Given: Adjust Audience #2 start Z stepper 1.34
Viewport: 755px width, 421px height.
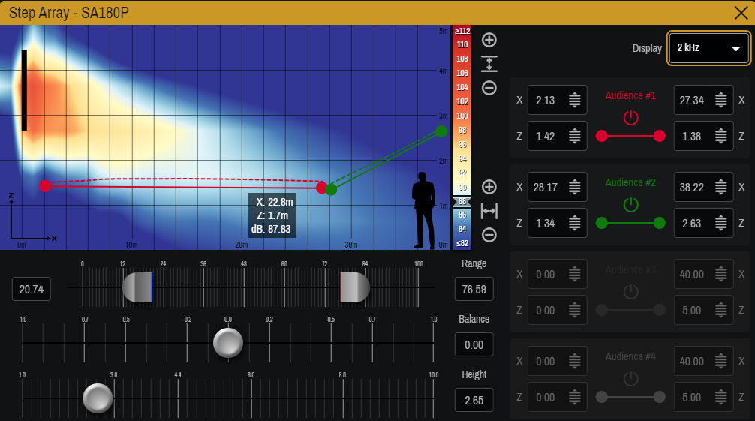Looking at the screenshot, I should point(574,223).
